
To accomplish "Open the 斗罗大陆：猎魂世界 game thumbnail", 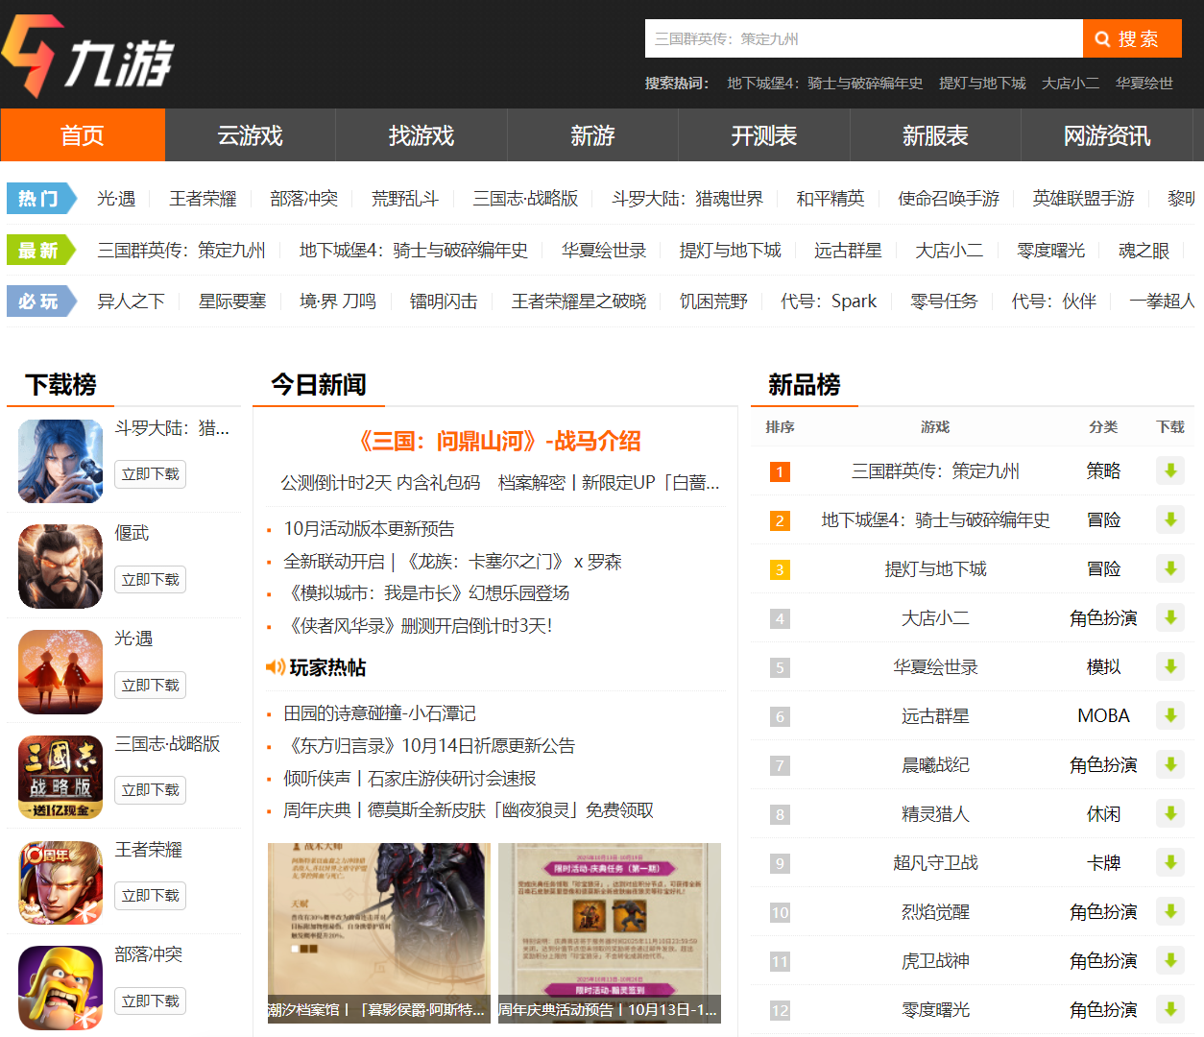I will (60, 461).
